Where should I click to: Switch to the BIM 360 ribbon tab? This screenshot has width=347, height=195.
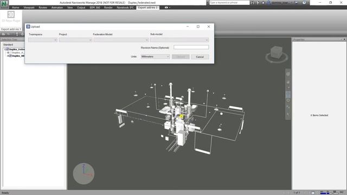click(x=95, y=8)
